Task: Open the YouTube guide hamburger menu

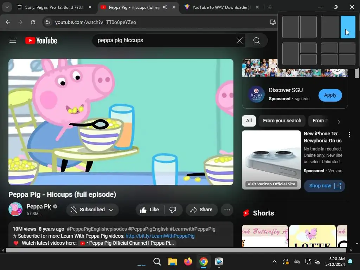Action: click(x=13, y=40)
